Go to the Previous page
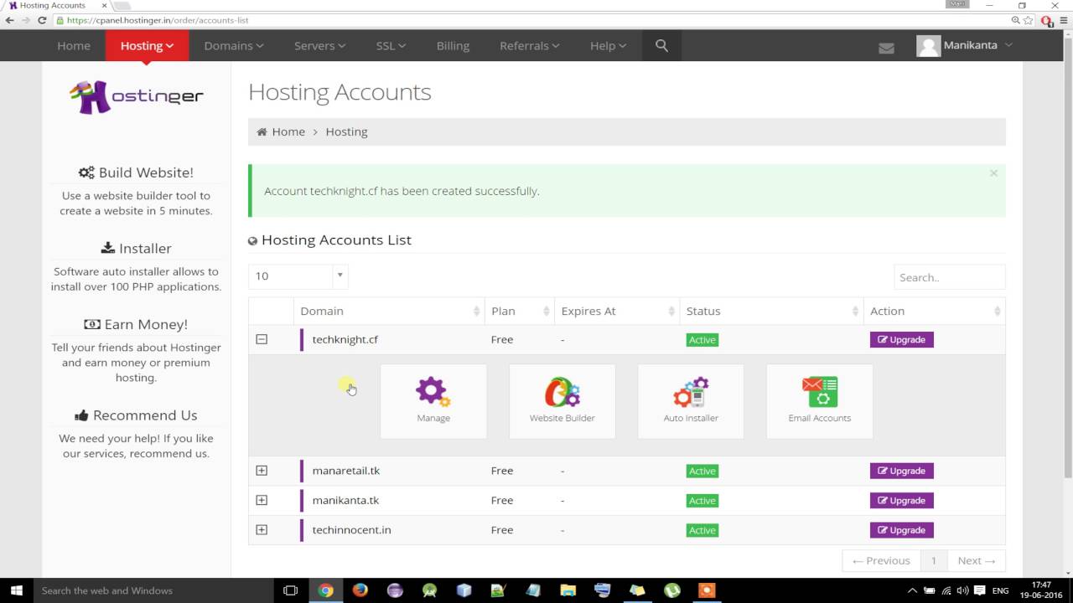The image size is (1073, 603). click(881, 560)
